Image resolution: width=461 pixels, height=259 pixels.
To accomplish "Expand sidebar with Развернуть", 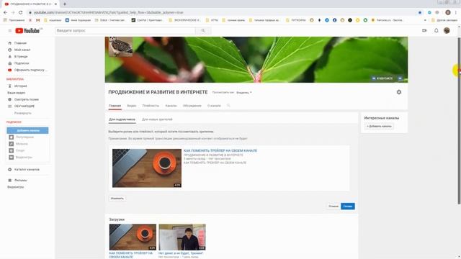I will (x=22, y=113).
